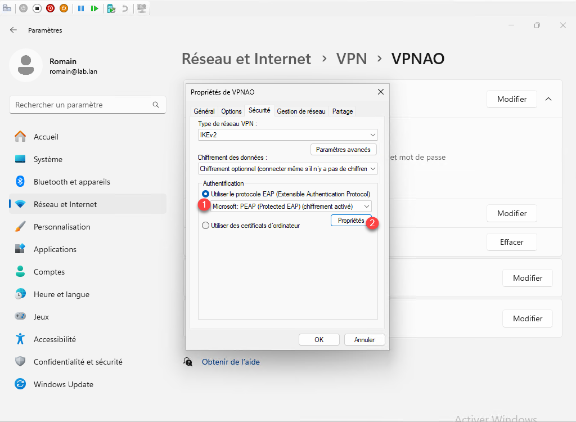Click the red Shut Down VM icon

point(51,8)
